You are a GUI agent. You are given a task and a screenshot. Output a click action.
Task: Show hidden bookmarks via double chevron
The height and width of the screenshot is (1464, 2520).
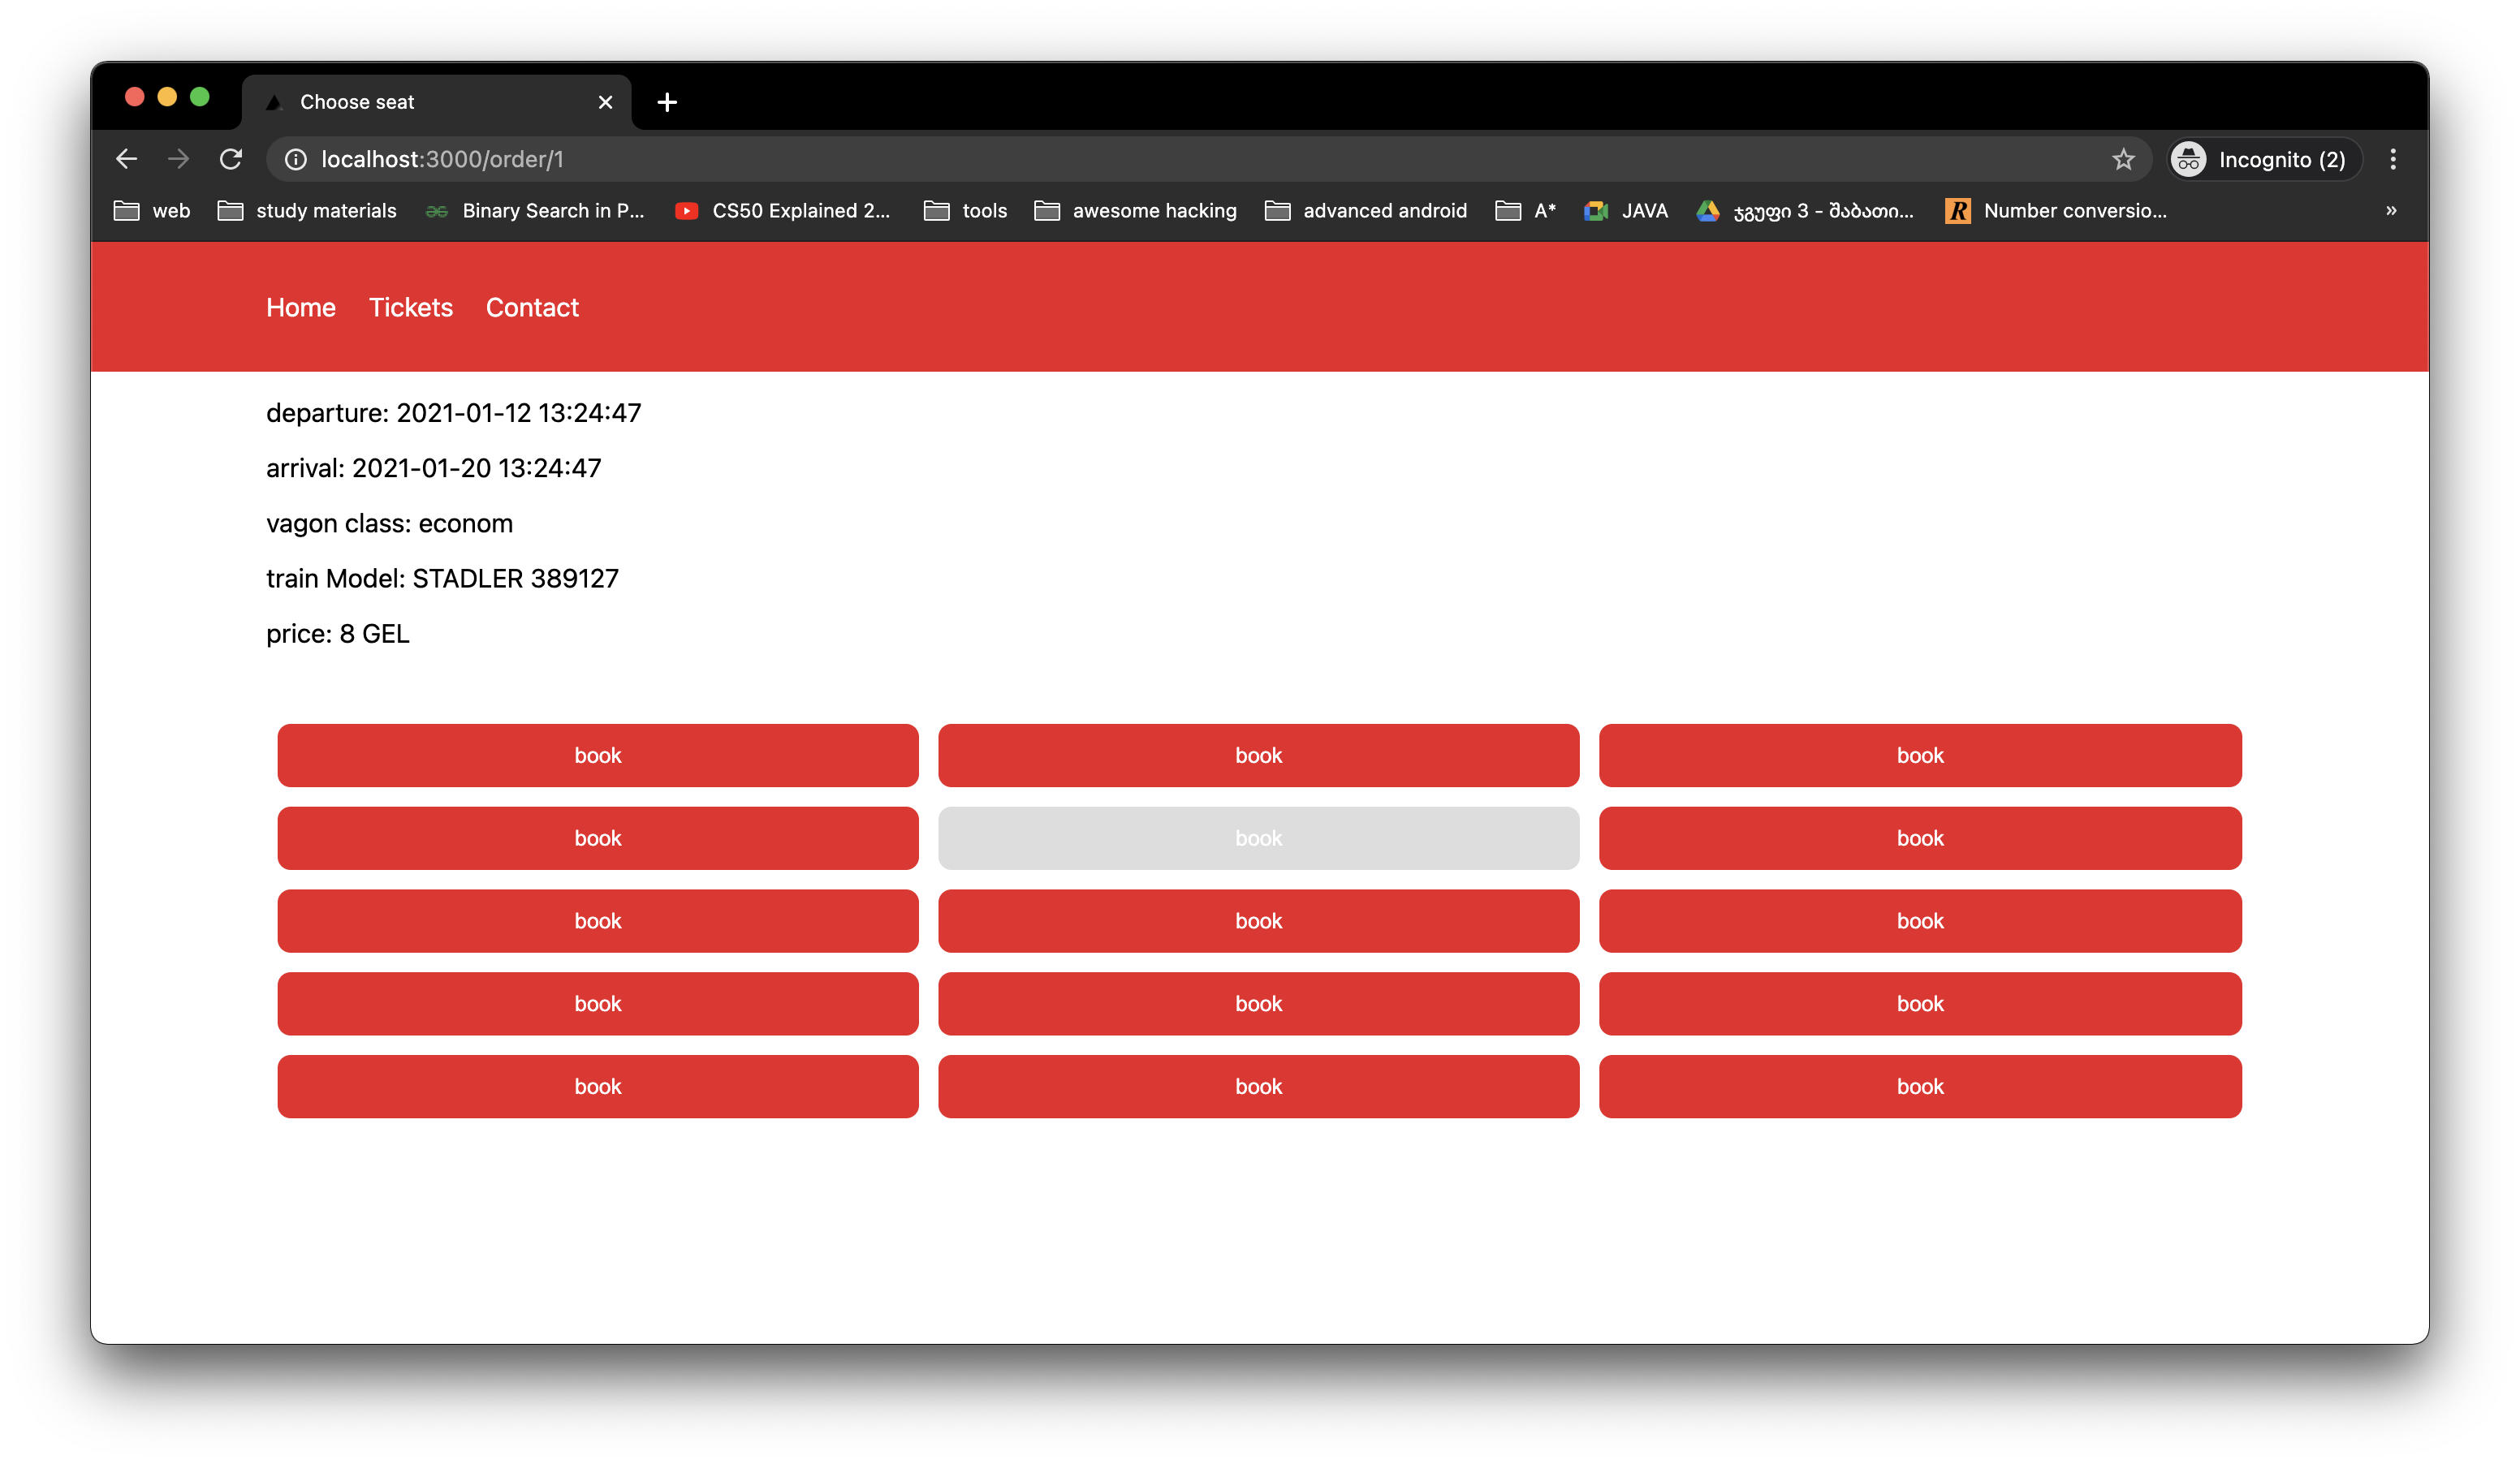(x=2391, y=211)
